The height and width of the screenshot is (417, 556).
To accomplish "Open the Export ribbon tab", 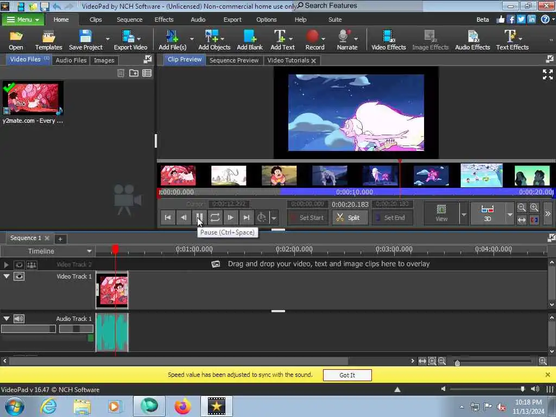I will (232, 20).
